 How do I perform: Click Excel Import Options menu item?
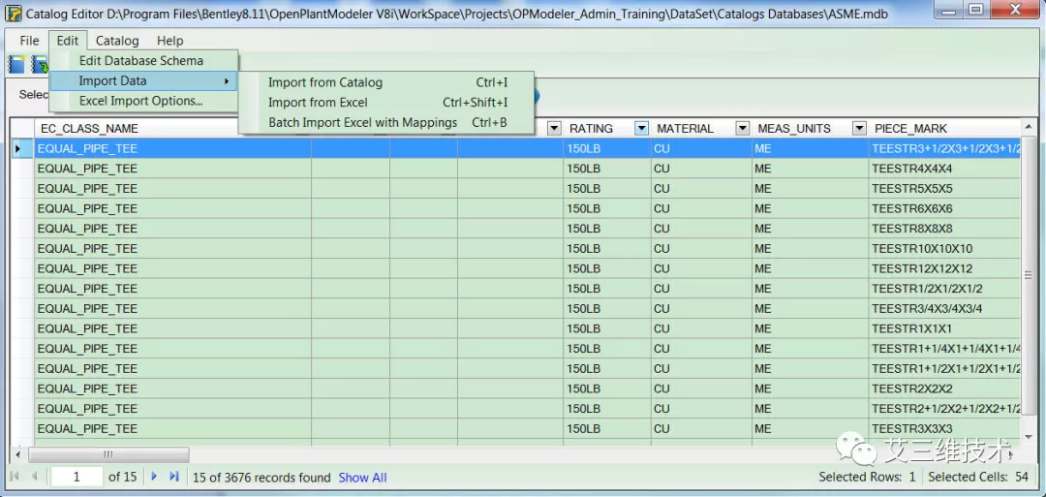(140, 101)
